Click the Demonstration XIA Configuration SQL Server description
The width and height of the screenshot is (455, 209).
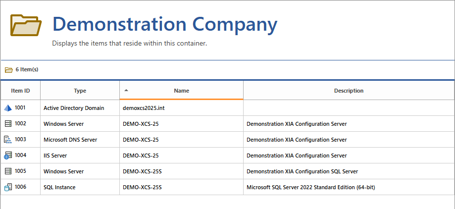pos(302,171)
